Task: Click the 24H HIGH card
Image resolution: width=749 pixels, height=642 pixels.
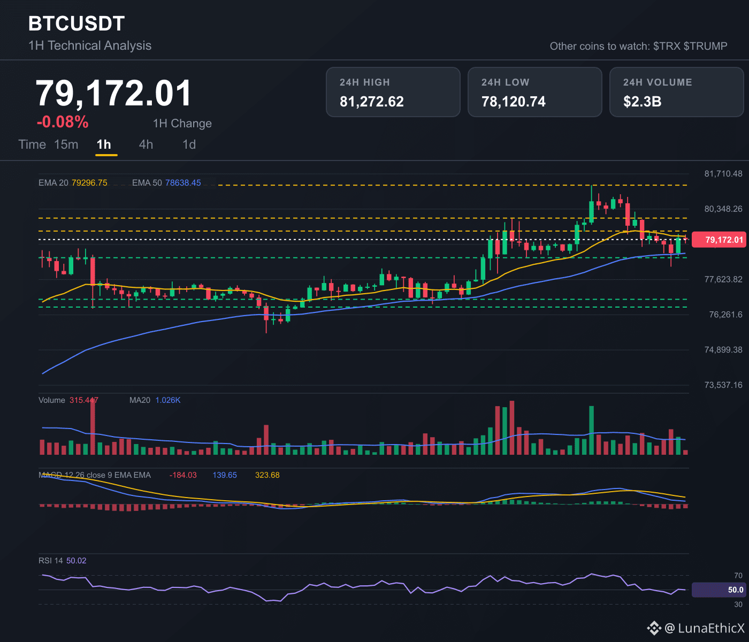Action: [393, 92]
